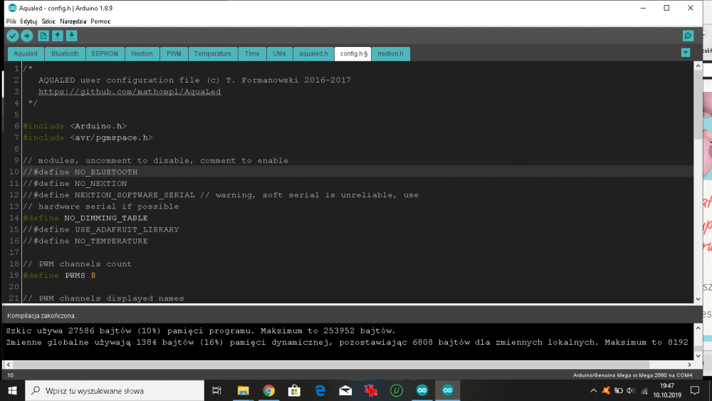Create a new sketch with the New icon
Screen dimensions: 712x401
pos(44,36)
